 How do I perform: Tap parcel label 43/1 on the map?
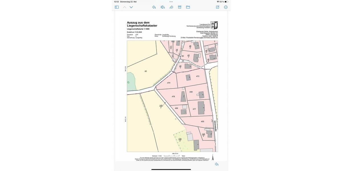(188, 56)
